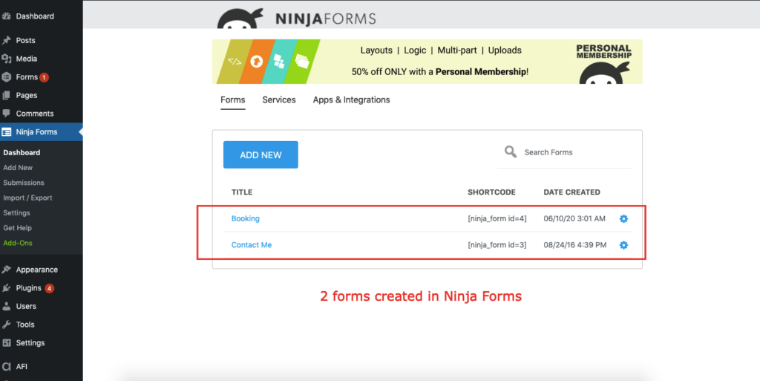
Task: Select Add New in Ninja Forms submenu
Action: click(18, 168)
